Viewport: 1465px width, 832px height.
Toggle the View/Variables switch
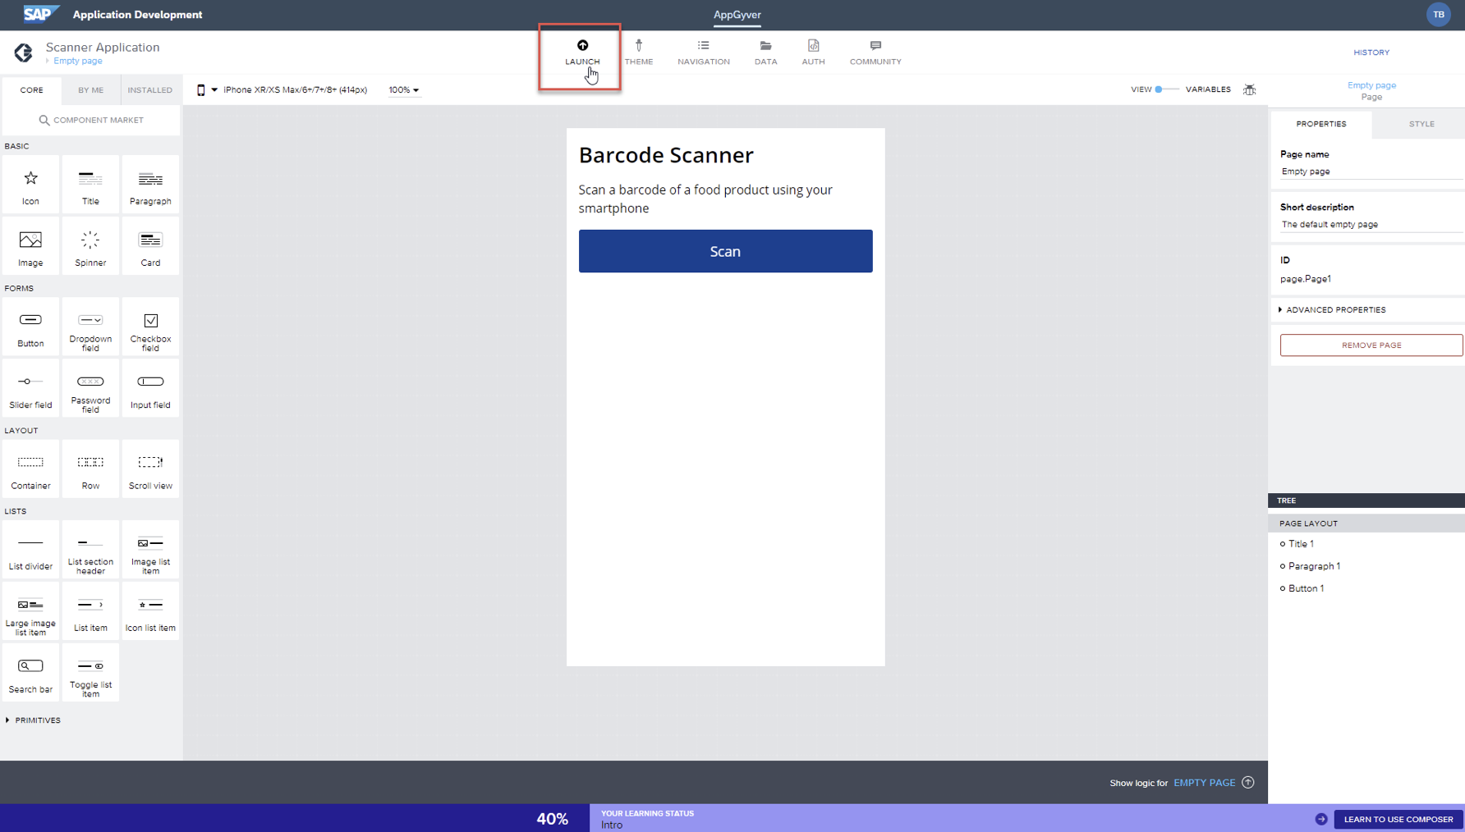[1165, 89]
